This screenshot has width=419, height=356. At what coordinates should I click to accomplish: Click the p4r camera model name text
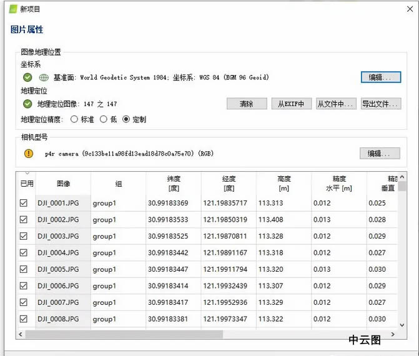[x=129, y=154]
